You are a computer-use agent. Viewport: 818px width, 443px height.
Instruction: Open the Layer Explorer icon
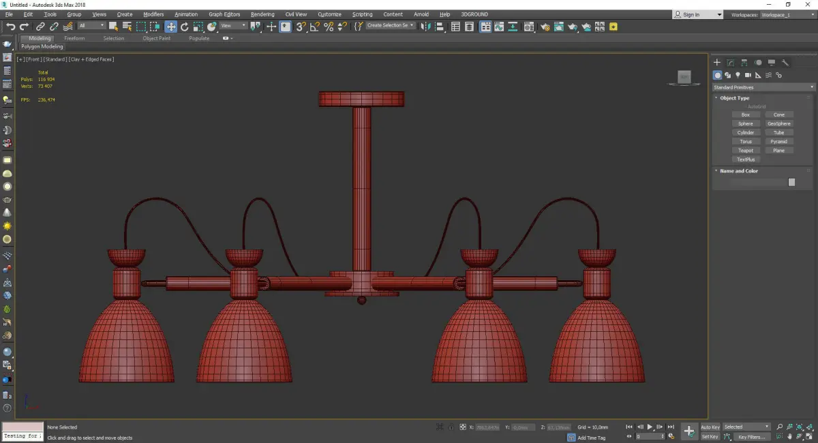tap(470, 27)
